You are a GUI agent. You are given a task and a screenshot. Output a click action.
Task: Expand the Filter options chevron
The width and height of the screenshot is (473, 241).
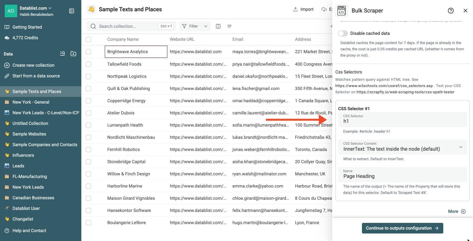point(206,26)
